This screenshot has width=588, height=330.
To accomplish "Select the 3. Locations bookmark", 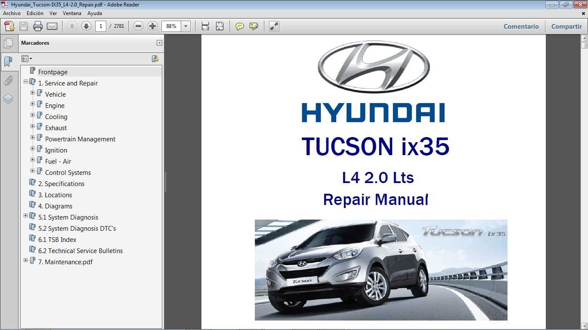I will pyautogui.click(x=55, y=195).
